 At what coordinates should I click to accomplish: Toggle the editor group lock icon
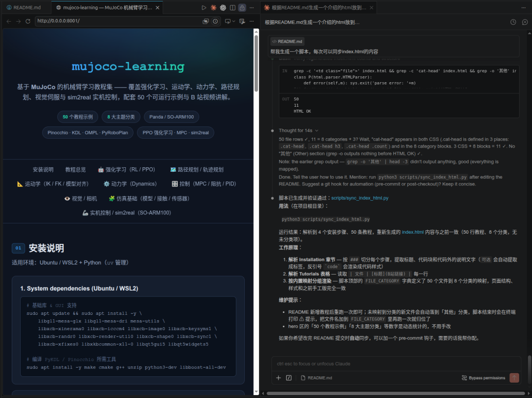tap(242, 7)
